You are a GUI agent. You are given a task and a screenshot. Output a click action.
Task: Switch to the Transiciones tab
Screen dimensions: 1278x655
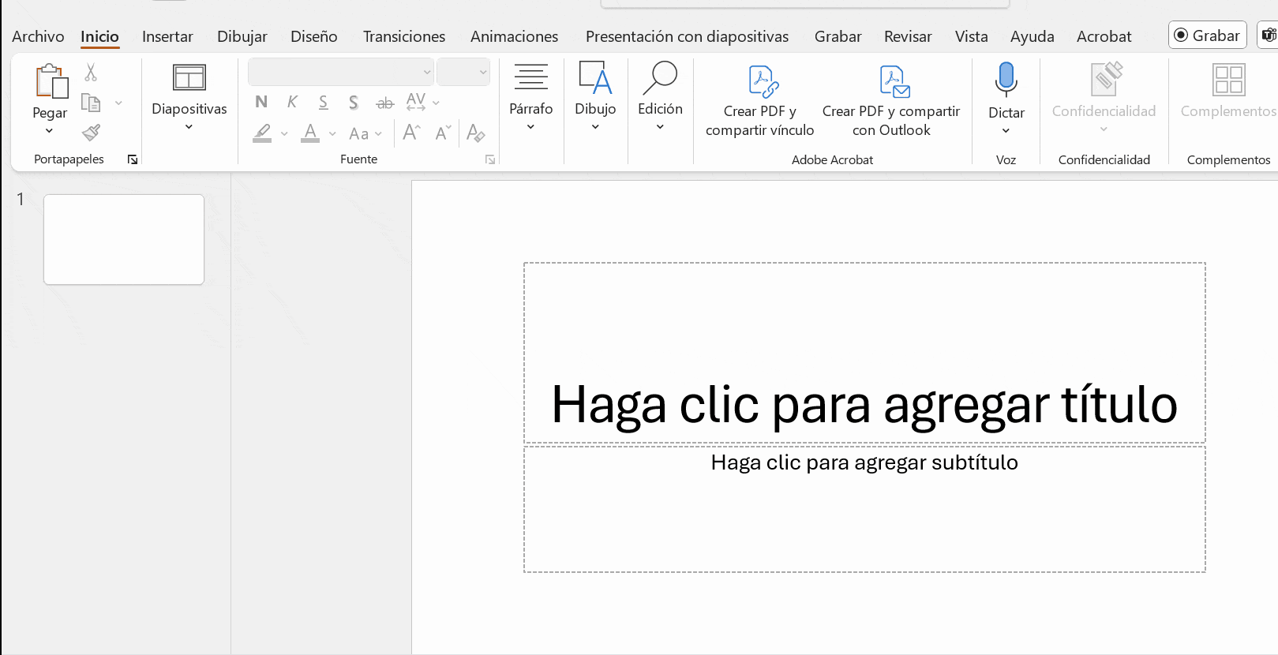coord(403,36)
